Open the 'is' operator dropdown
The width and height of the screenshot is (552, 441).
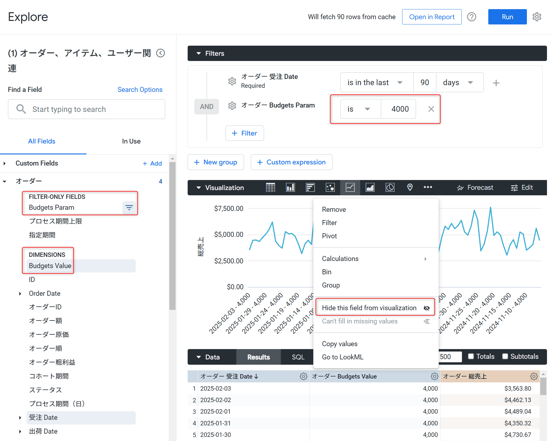coord(361,109)
